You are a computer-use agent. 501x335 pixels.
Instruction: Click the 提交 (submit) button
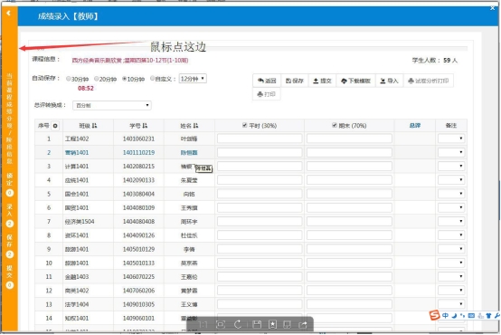pyautogui.click(x=322, y=81)
